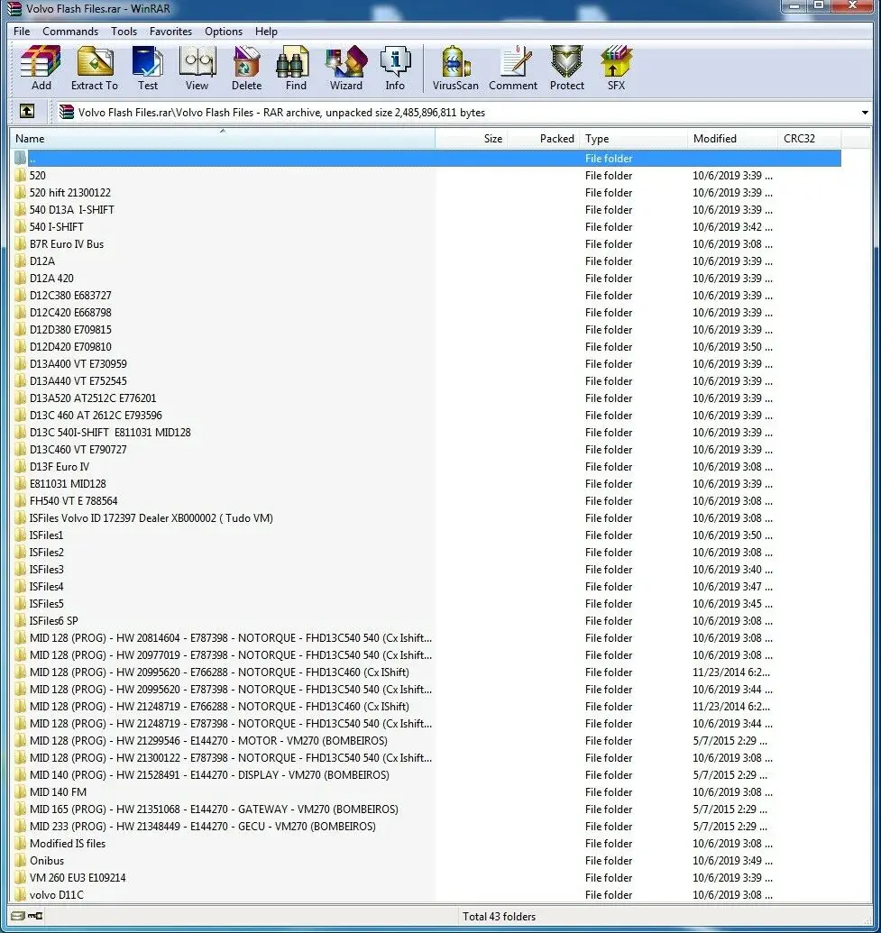
Task: Sort by the Type column header
Action: coord(633,139)
